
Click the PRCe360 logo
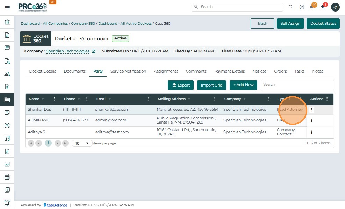click(33, 7)
